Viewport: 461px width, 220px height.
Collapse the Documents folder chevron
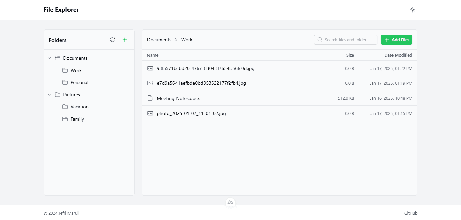tap(49, 58)
